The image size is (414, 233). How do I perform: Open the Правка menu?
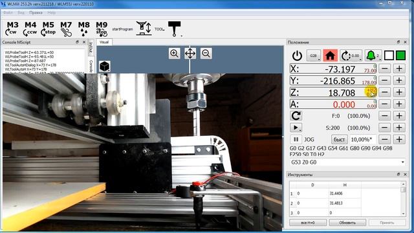click(36, 13)
